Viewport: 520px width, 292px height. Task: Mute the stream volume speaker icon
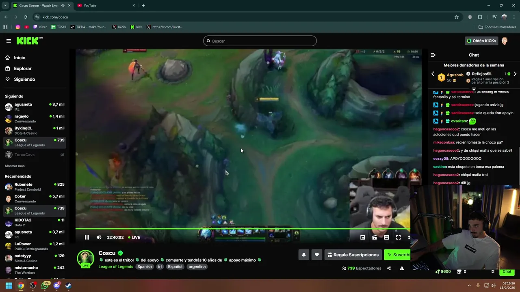click(x=99, y=237)
